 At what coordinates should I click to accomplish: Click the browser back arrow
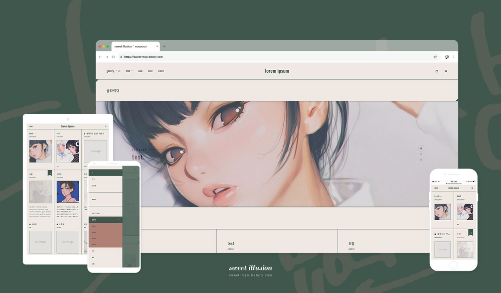[x=100, y=57]
